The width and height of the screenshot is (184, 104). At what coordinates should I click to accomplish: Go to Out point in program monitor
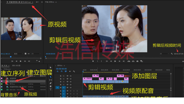point(124,61)
